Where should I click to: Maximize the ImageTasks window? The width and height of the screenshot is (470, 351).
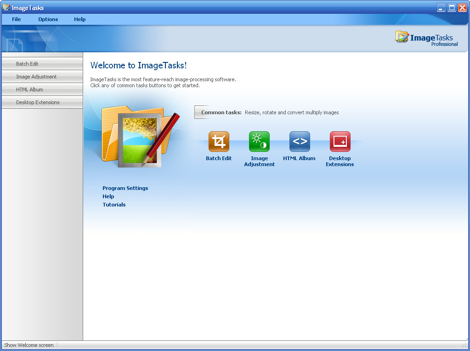click(x=452, y=7)
